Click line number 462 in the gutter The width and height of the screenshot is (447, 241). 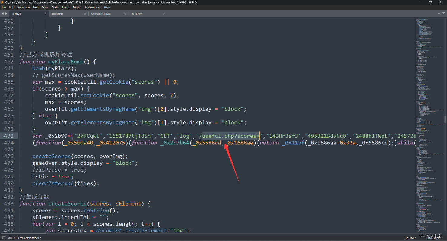tap(9, 61)
